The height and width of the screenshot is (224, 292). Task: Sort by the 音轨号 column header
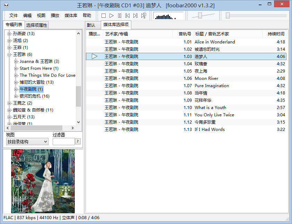[x=183, y=34]
